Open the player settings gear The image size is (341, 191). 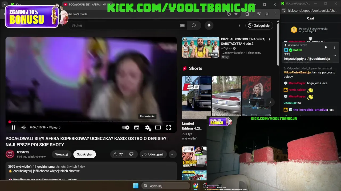pos(147,128)
